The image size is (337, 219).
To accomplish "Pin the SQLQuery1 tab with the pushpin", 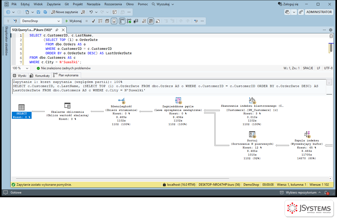I will [57, 30].
